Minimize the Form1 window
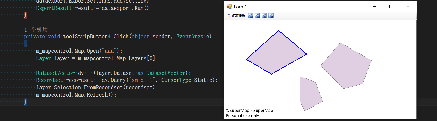This screenshot has height=121, width=437. coord(375,7)
